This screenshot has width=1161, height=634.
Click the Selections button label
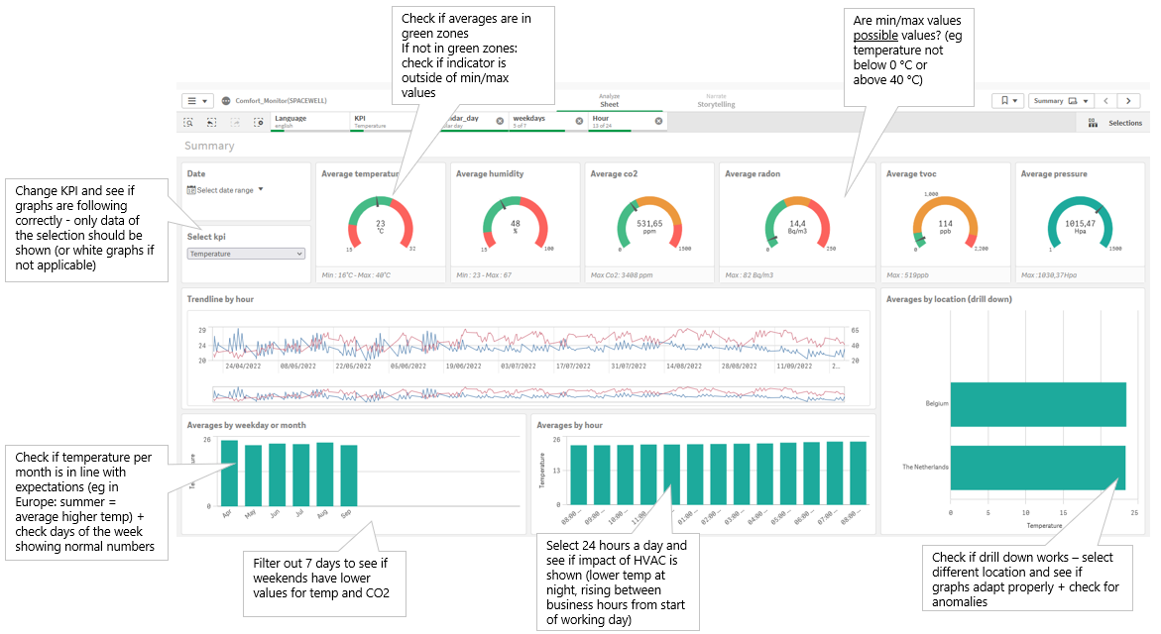[x=1124, y=123]
